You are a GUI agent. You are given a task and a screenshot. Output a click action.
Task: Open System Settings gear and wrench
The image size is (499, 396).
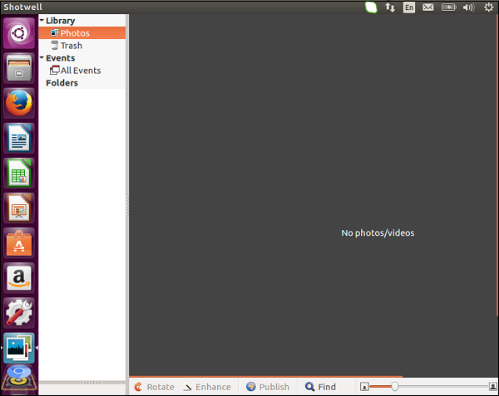click(19, 313)
